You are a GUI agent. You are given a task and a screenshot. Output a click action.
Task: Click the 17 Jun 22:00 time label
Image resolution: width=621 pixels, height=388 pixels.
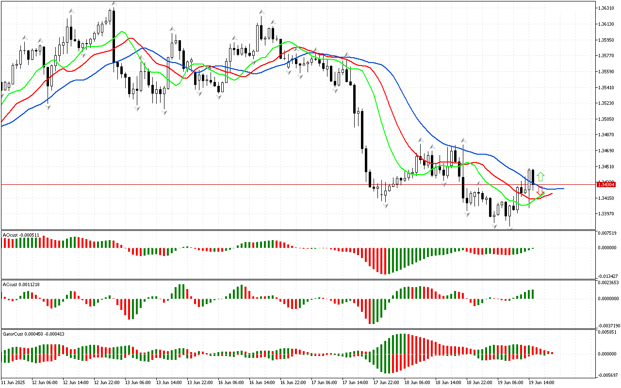point(386,383)
